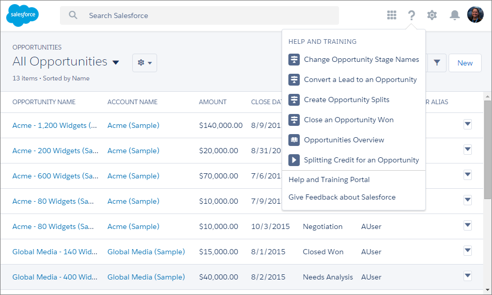The width and height of the screenshot is (492, 295).
Task: Click icon beside Convert a Lead to an Opportunity
Action: click(x=294, y=79)
